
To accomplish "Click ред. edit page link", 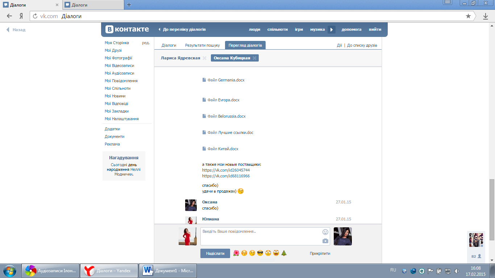I will (146, 43).
